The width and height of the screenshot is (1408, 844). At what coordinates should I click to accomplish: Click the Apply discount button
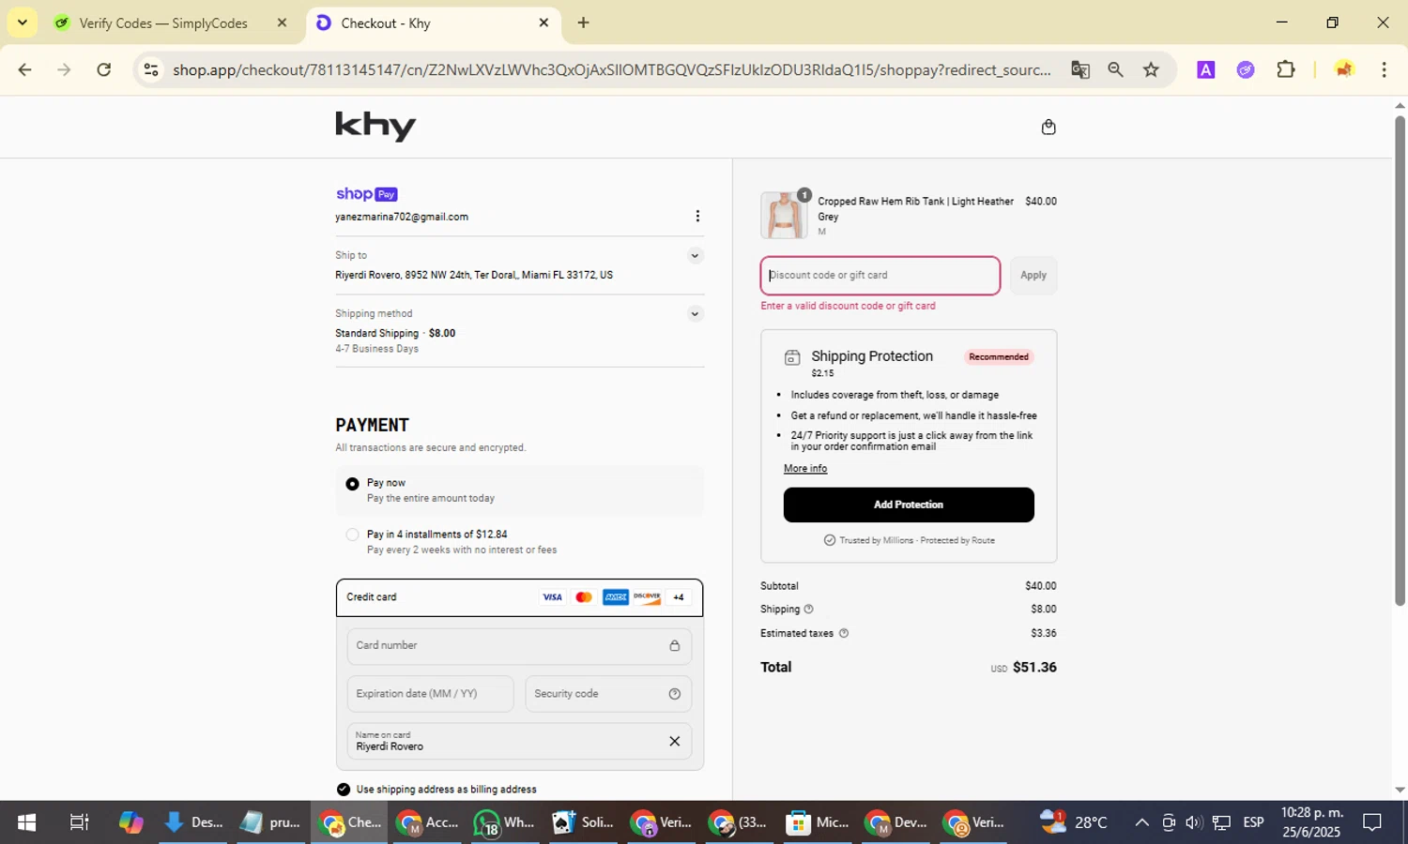pyautogui.click(x=1033, y=276)
